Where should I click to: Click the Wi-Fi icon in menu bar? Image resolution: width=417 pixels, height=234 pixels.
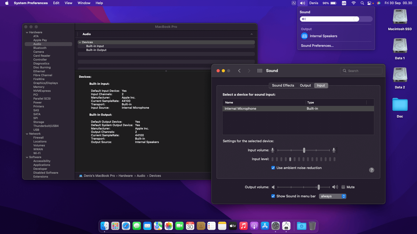click(x=354, y=3)
